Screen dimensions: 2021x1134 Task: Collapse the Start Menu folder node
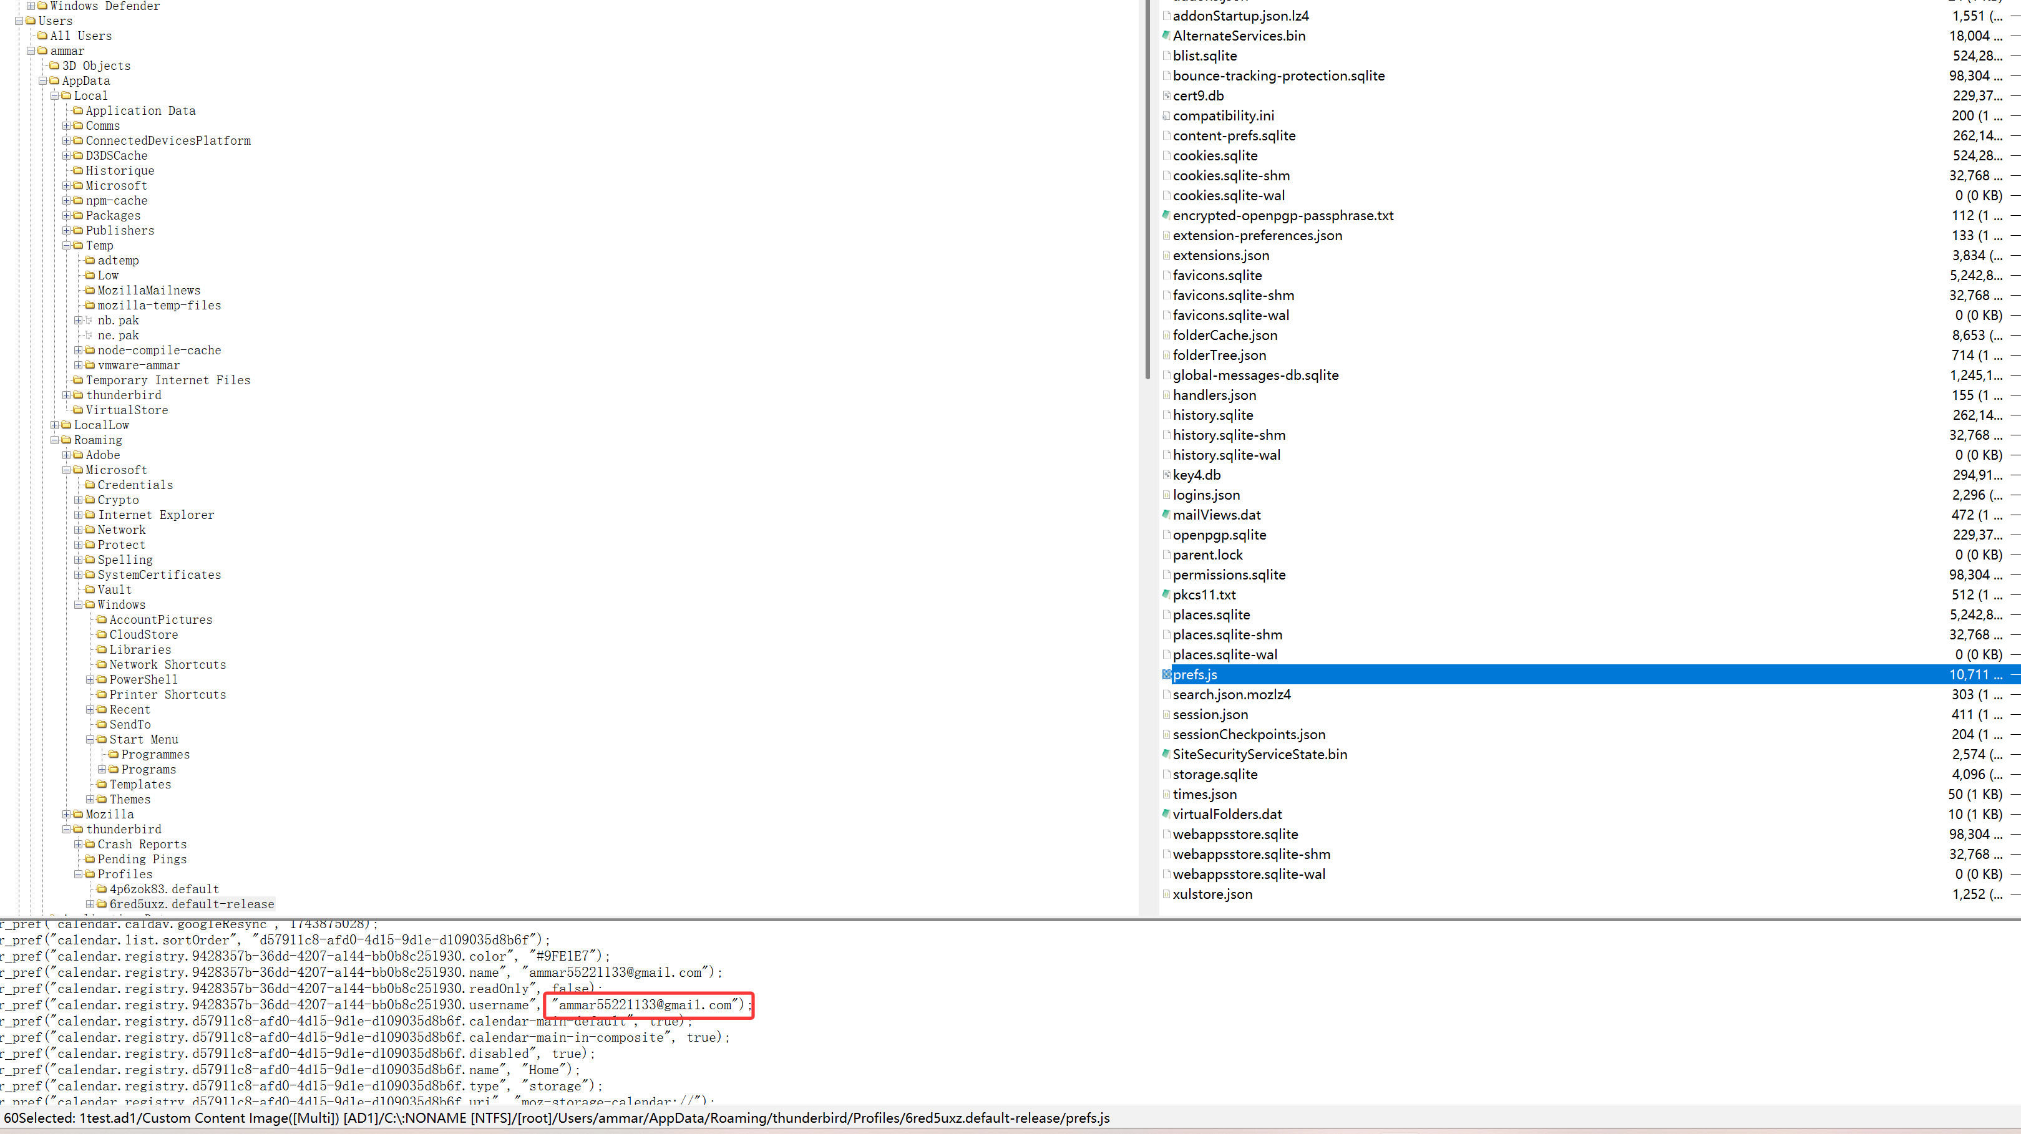90,740
